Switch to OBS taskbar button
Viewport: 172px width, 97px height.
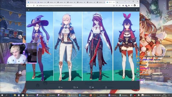click(x=102, y=95)
